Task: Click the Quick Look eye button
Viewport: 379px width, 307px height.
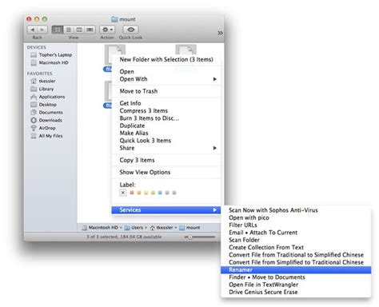Action: pos(130,30)
